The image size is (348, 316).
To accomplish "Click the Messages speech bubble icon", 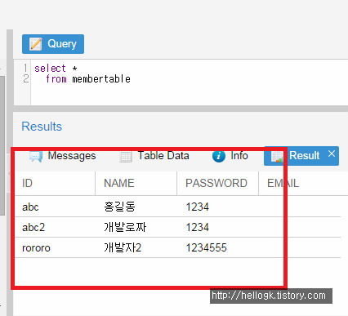I will [36, 157].
